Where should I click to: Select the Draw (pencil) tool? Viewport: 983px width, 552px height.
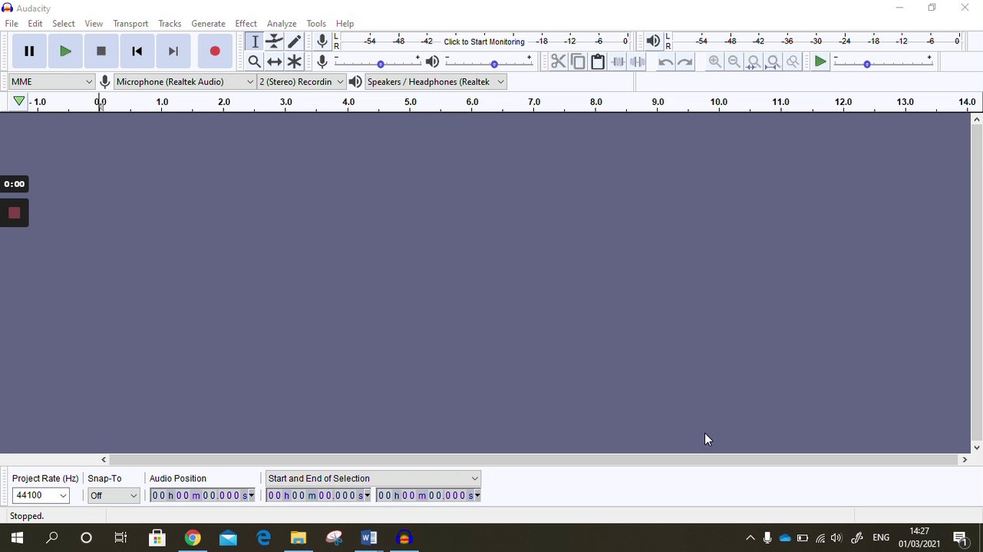pos(295,41)
